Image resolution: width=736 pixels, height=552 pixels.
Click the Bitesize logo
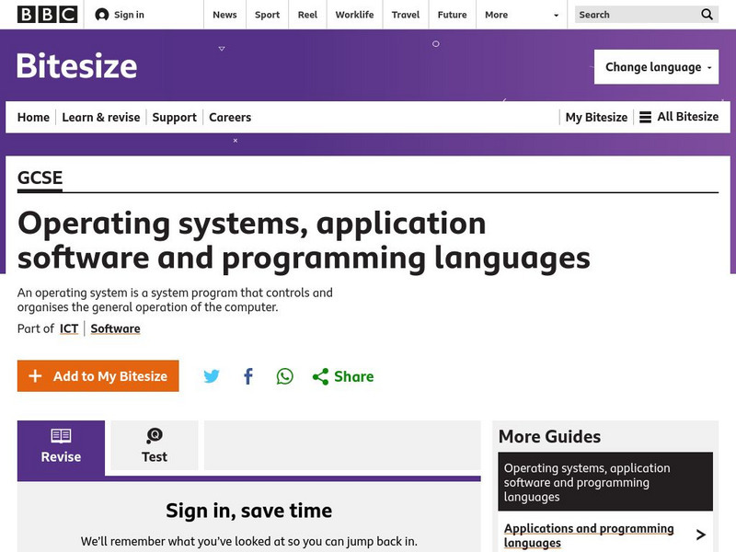point(77,66)
